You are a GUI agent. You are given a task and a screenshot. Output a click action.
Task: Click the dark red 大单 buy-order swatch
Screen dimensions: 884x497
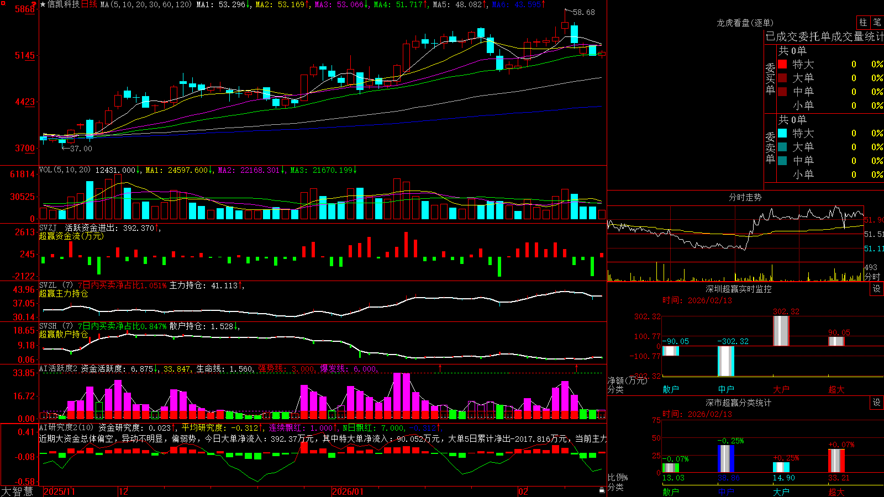tap(782, 78)
